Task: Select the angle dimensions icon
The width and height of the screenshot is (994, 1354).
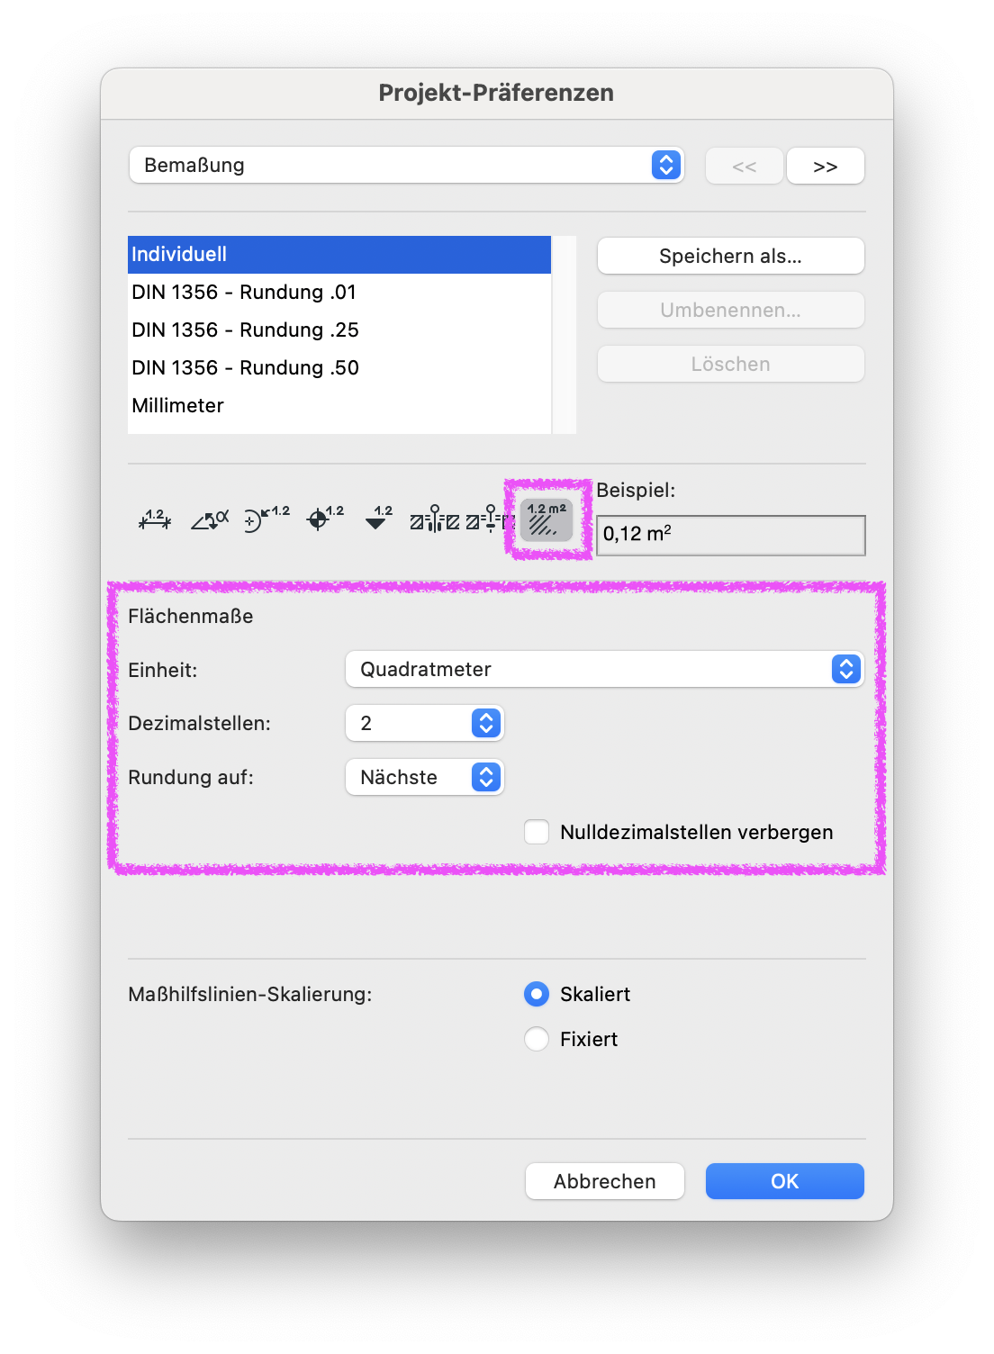Action: click(210, 519)
